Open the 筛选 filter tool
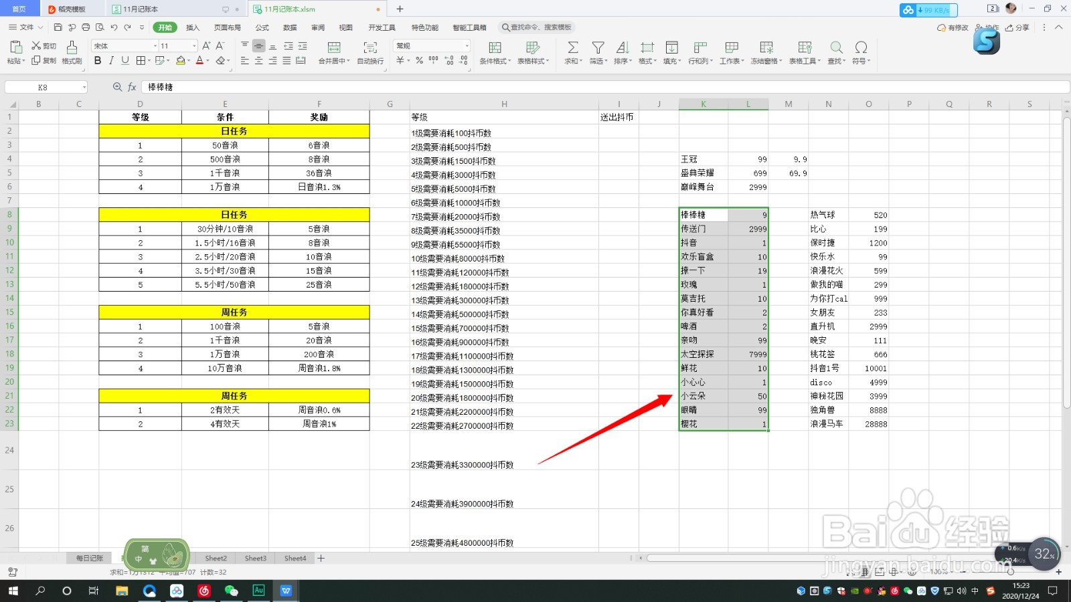Viewport: 1071px width, 602px height. click(597, 52)
